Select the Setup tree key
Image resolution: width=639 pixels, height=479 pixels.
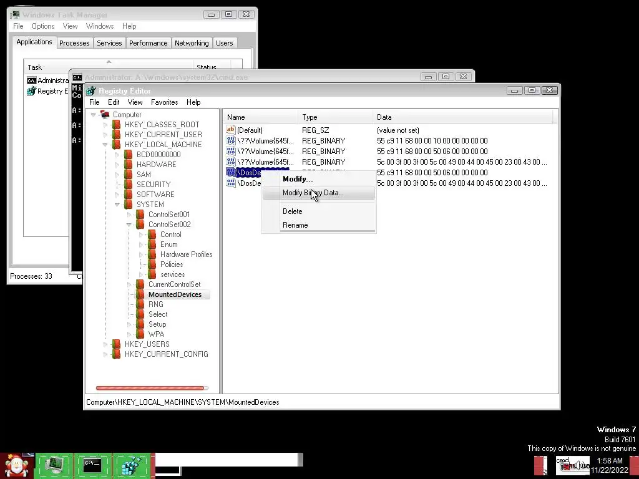[x=157, y=324]
